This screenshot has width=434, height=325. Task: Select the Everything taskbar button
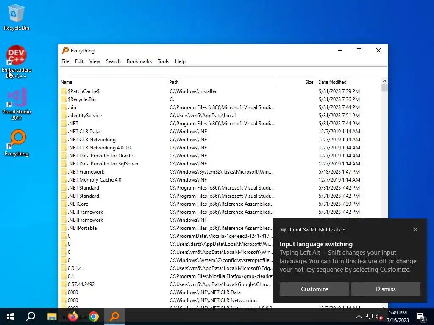click(114, 317)
